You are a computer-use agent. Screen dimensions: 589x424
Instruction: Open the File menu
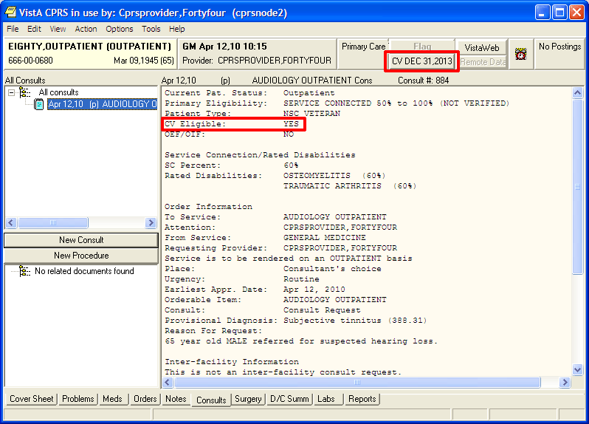(13, 29)
